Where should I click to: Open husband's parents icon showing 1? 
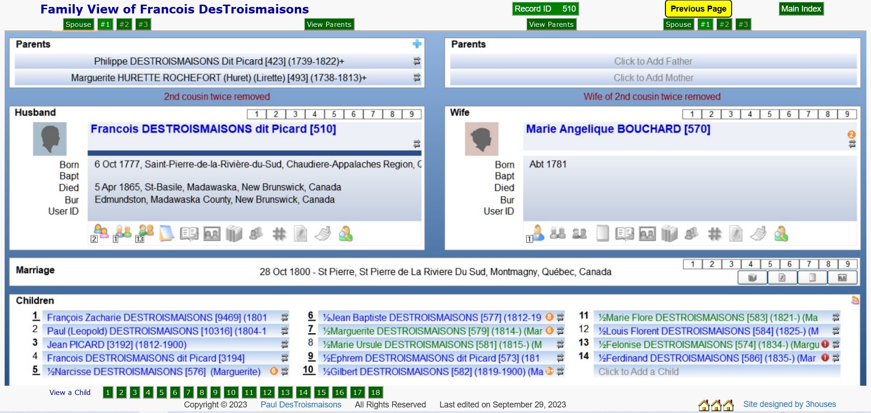tap(123, 233)
